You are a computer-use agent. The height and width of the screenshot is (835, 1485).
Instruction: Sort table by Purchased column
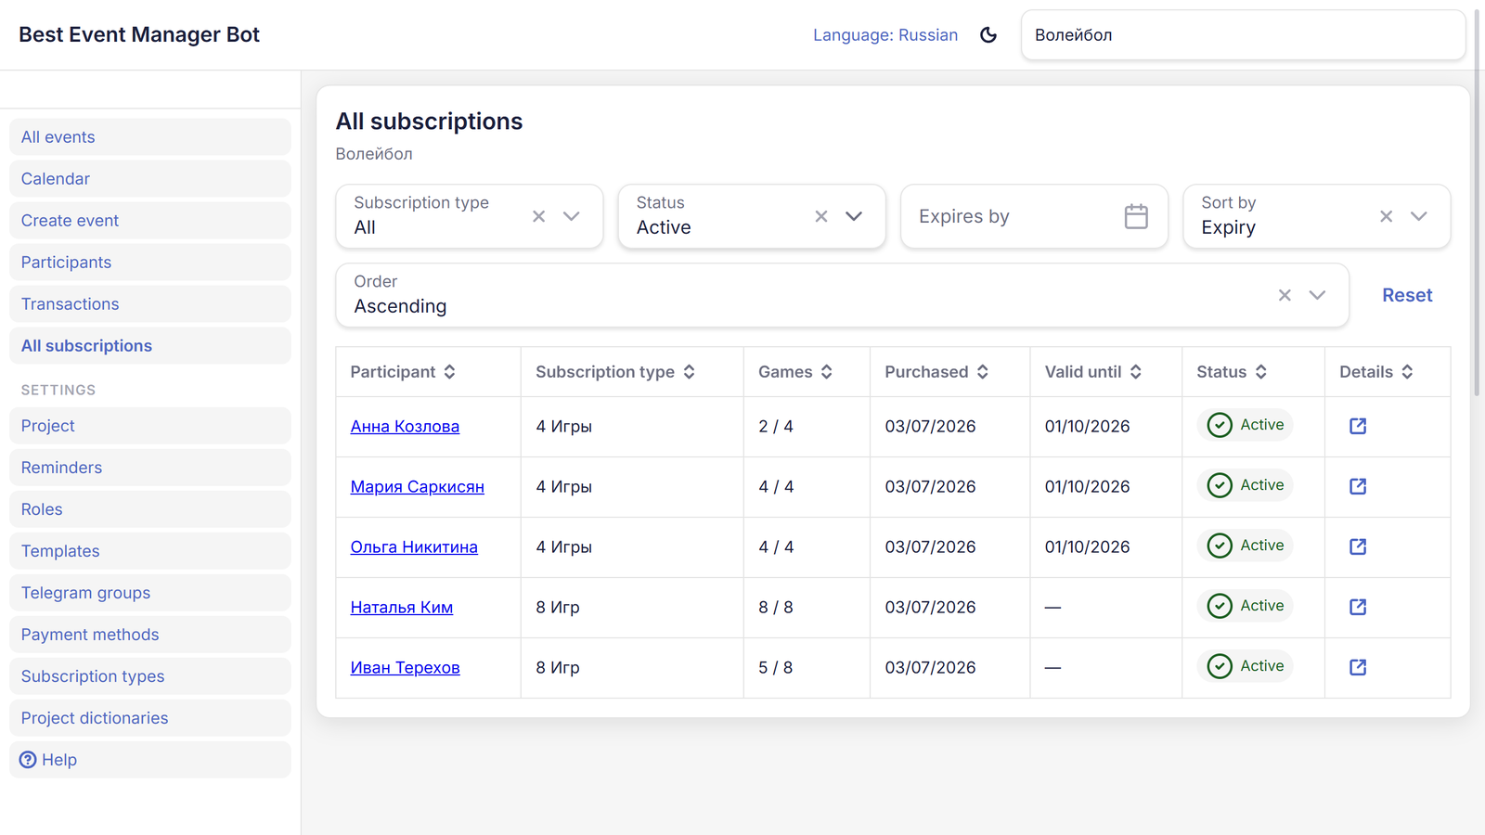(x=983, y=372)
